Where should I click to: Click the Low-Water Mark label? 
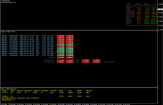coord(50,62)
